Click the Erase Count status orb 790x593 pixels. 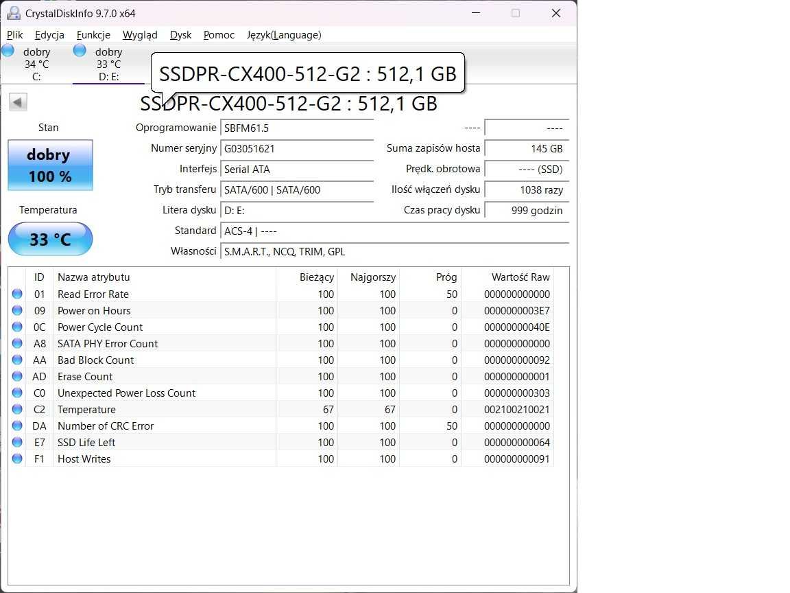pos(17,376)
